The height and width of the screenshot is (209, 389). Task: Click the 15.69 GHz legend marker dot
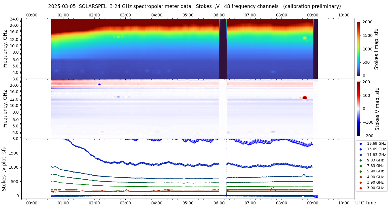coord(360,149)
